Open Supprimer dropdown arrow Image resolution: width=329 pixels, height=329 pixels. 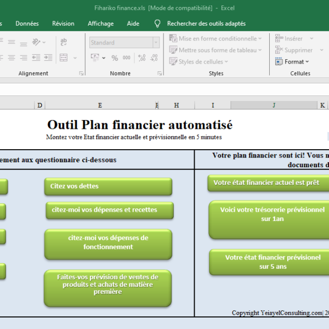point(321,50)
